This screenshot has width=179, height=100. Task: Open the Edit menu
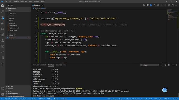tap(10, 2)
